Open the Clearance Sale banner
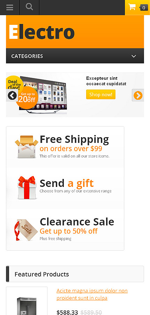This screenshot has height=315, width=150. (x=65, y=229)
